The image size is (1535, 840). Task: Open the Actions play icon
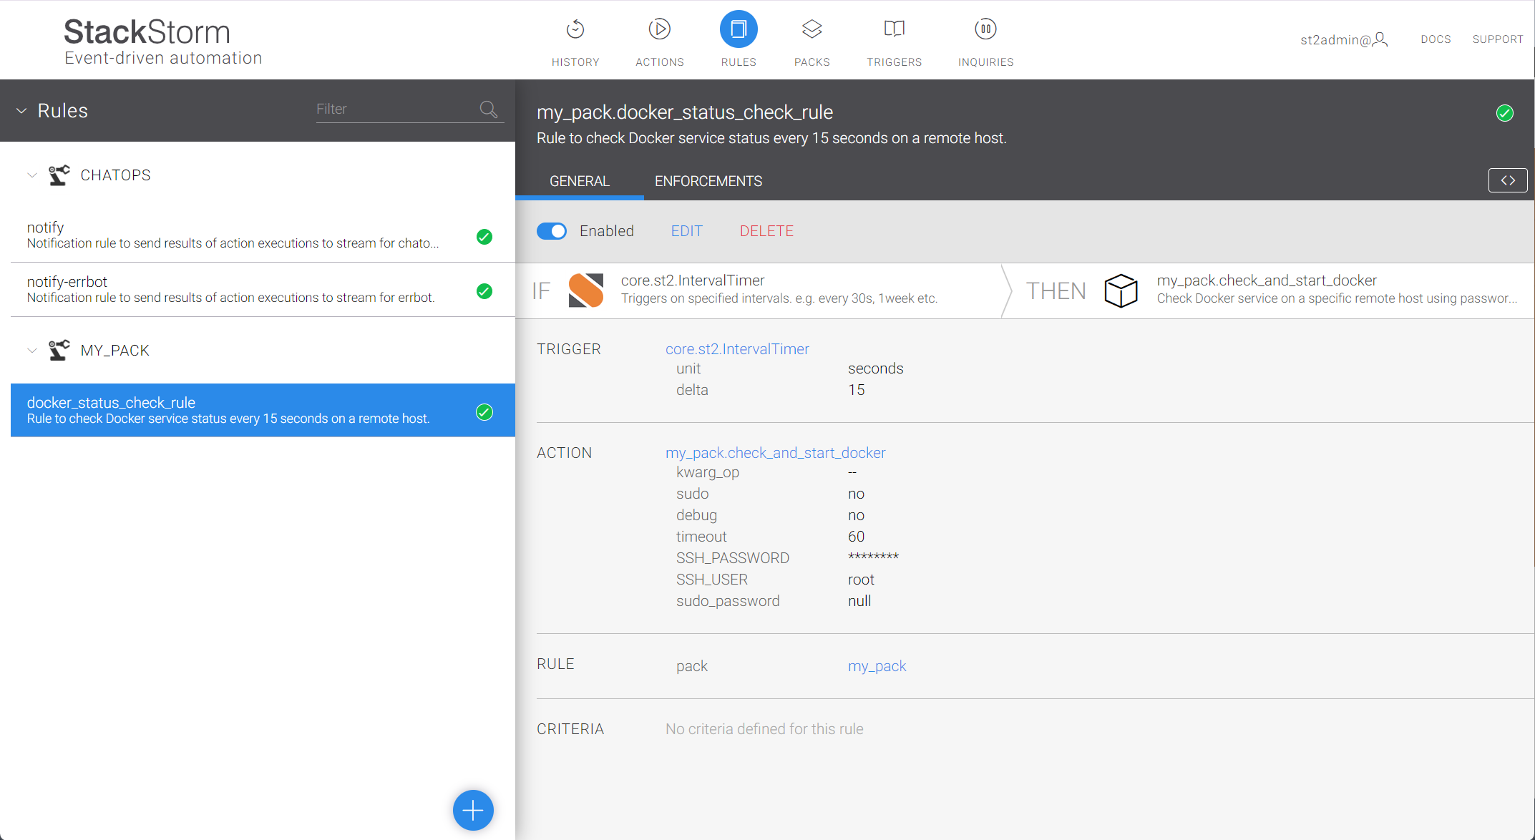coord(659,29)
